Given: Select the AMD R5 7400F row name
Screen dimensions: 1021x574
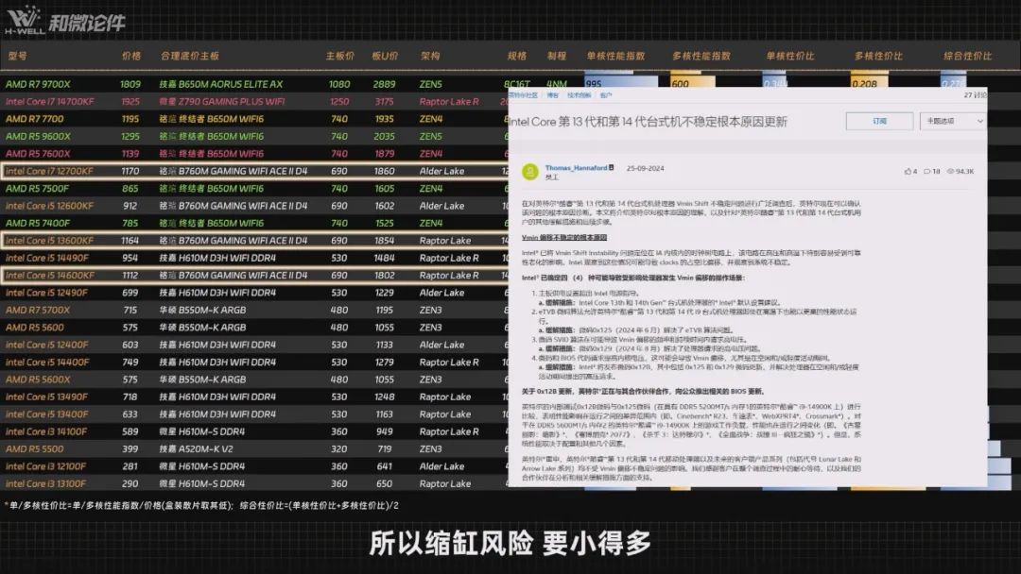Looking at the screenshot, I should (38, 223).
